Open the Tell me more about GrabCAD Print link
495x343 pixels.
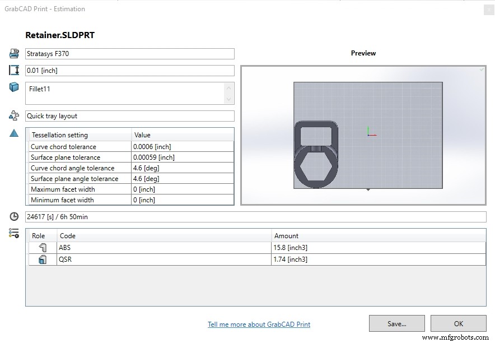[259, 324]
